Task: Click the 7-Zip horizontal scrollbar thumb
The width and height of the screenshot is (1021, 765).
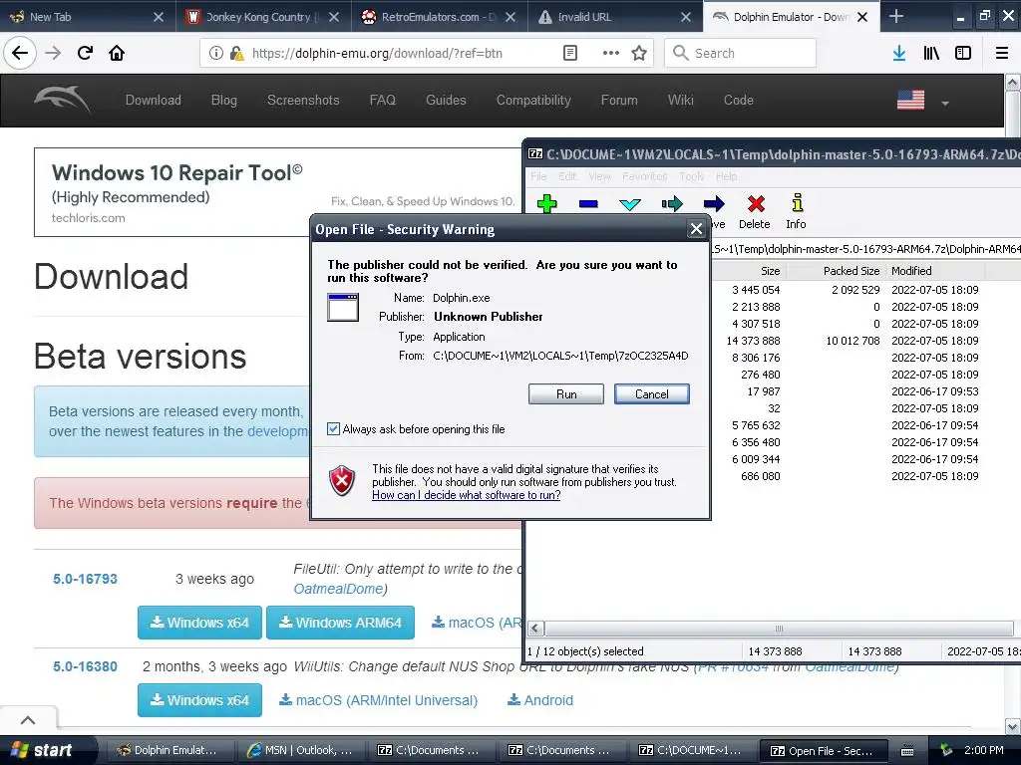Action: click(779, 629)
